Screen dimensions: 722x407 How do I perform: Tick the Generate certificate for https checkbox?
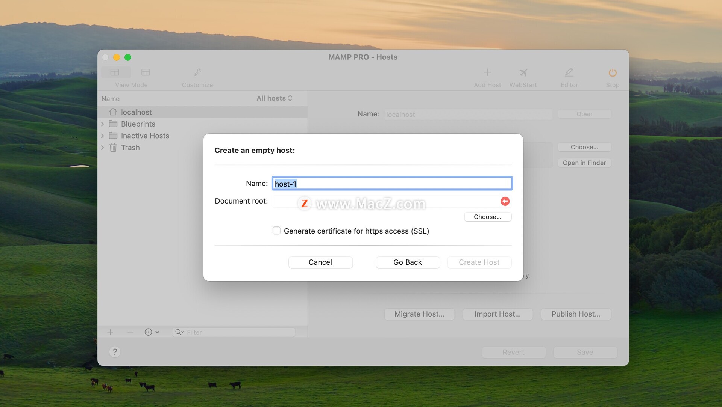click(x=276, y=231)
